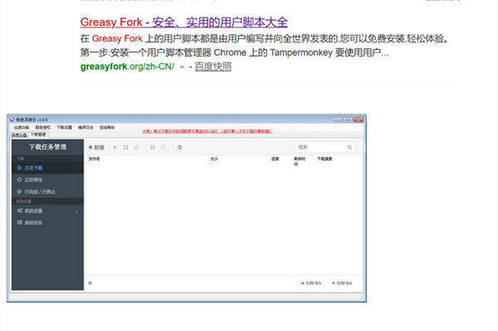Click the magnifier search icon
This screenshot has width=498, height=331.
click(349, 147)
